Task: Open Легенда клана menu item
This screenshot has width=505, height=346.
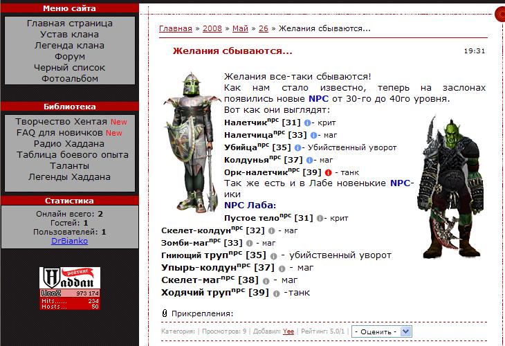Action: point(70,45)
